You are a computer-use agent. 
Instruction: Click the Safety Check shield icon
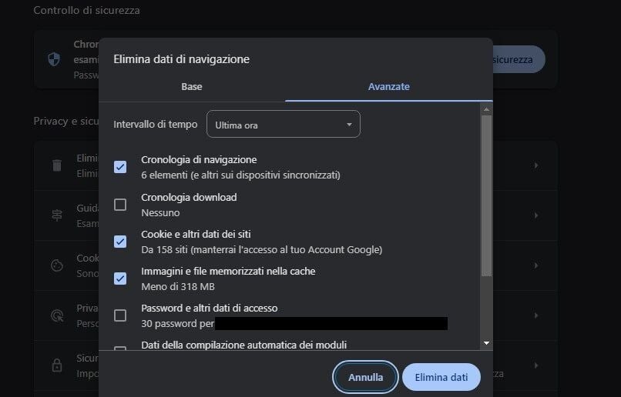tap(54, 60)
